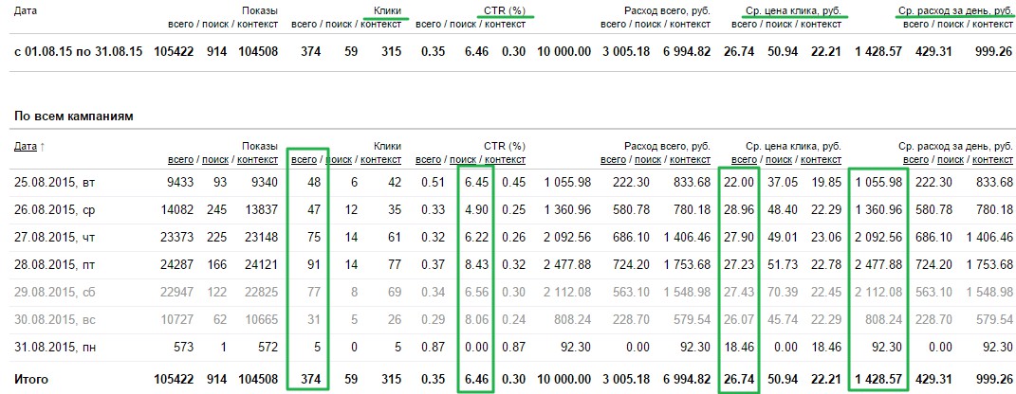Click total clicks value 75 for 27.08
The width and height of the screenshot is (1016, 394).
(x=314, y=238)
